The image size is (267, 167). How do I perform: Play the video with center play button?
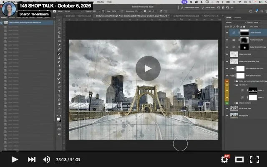click(x=148, y=68)
